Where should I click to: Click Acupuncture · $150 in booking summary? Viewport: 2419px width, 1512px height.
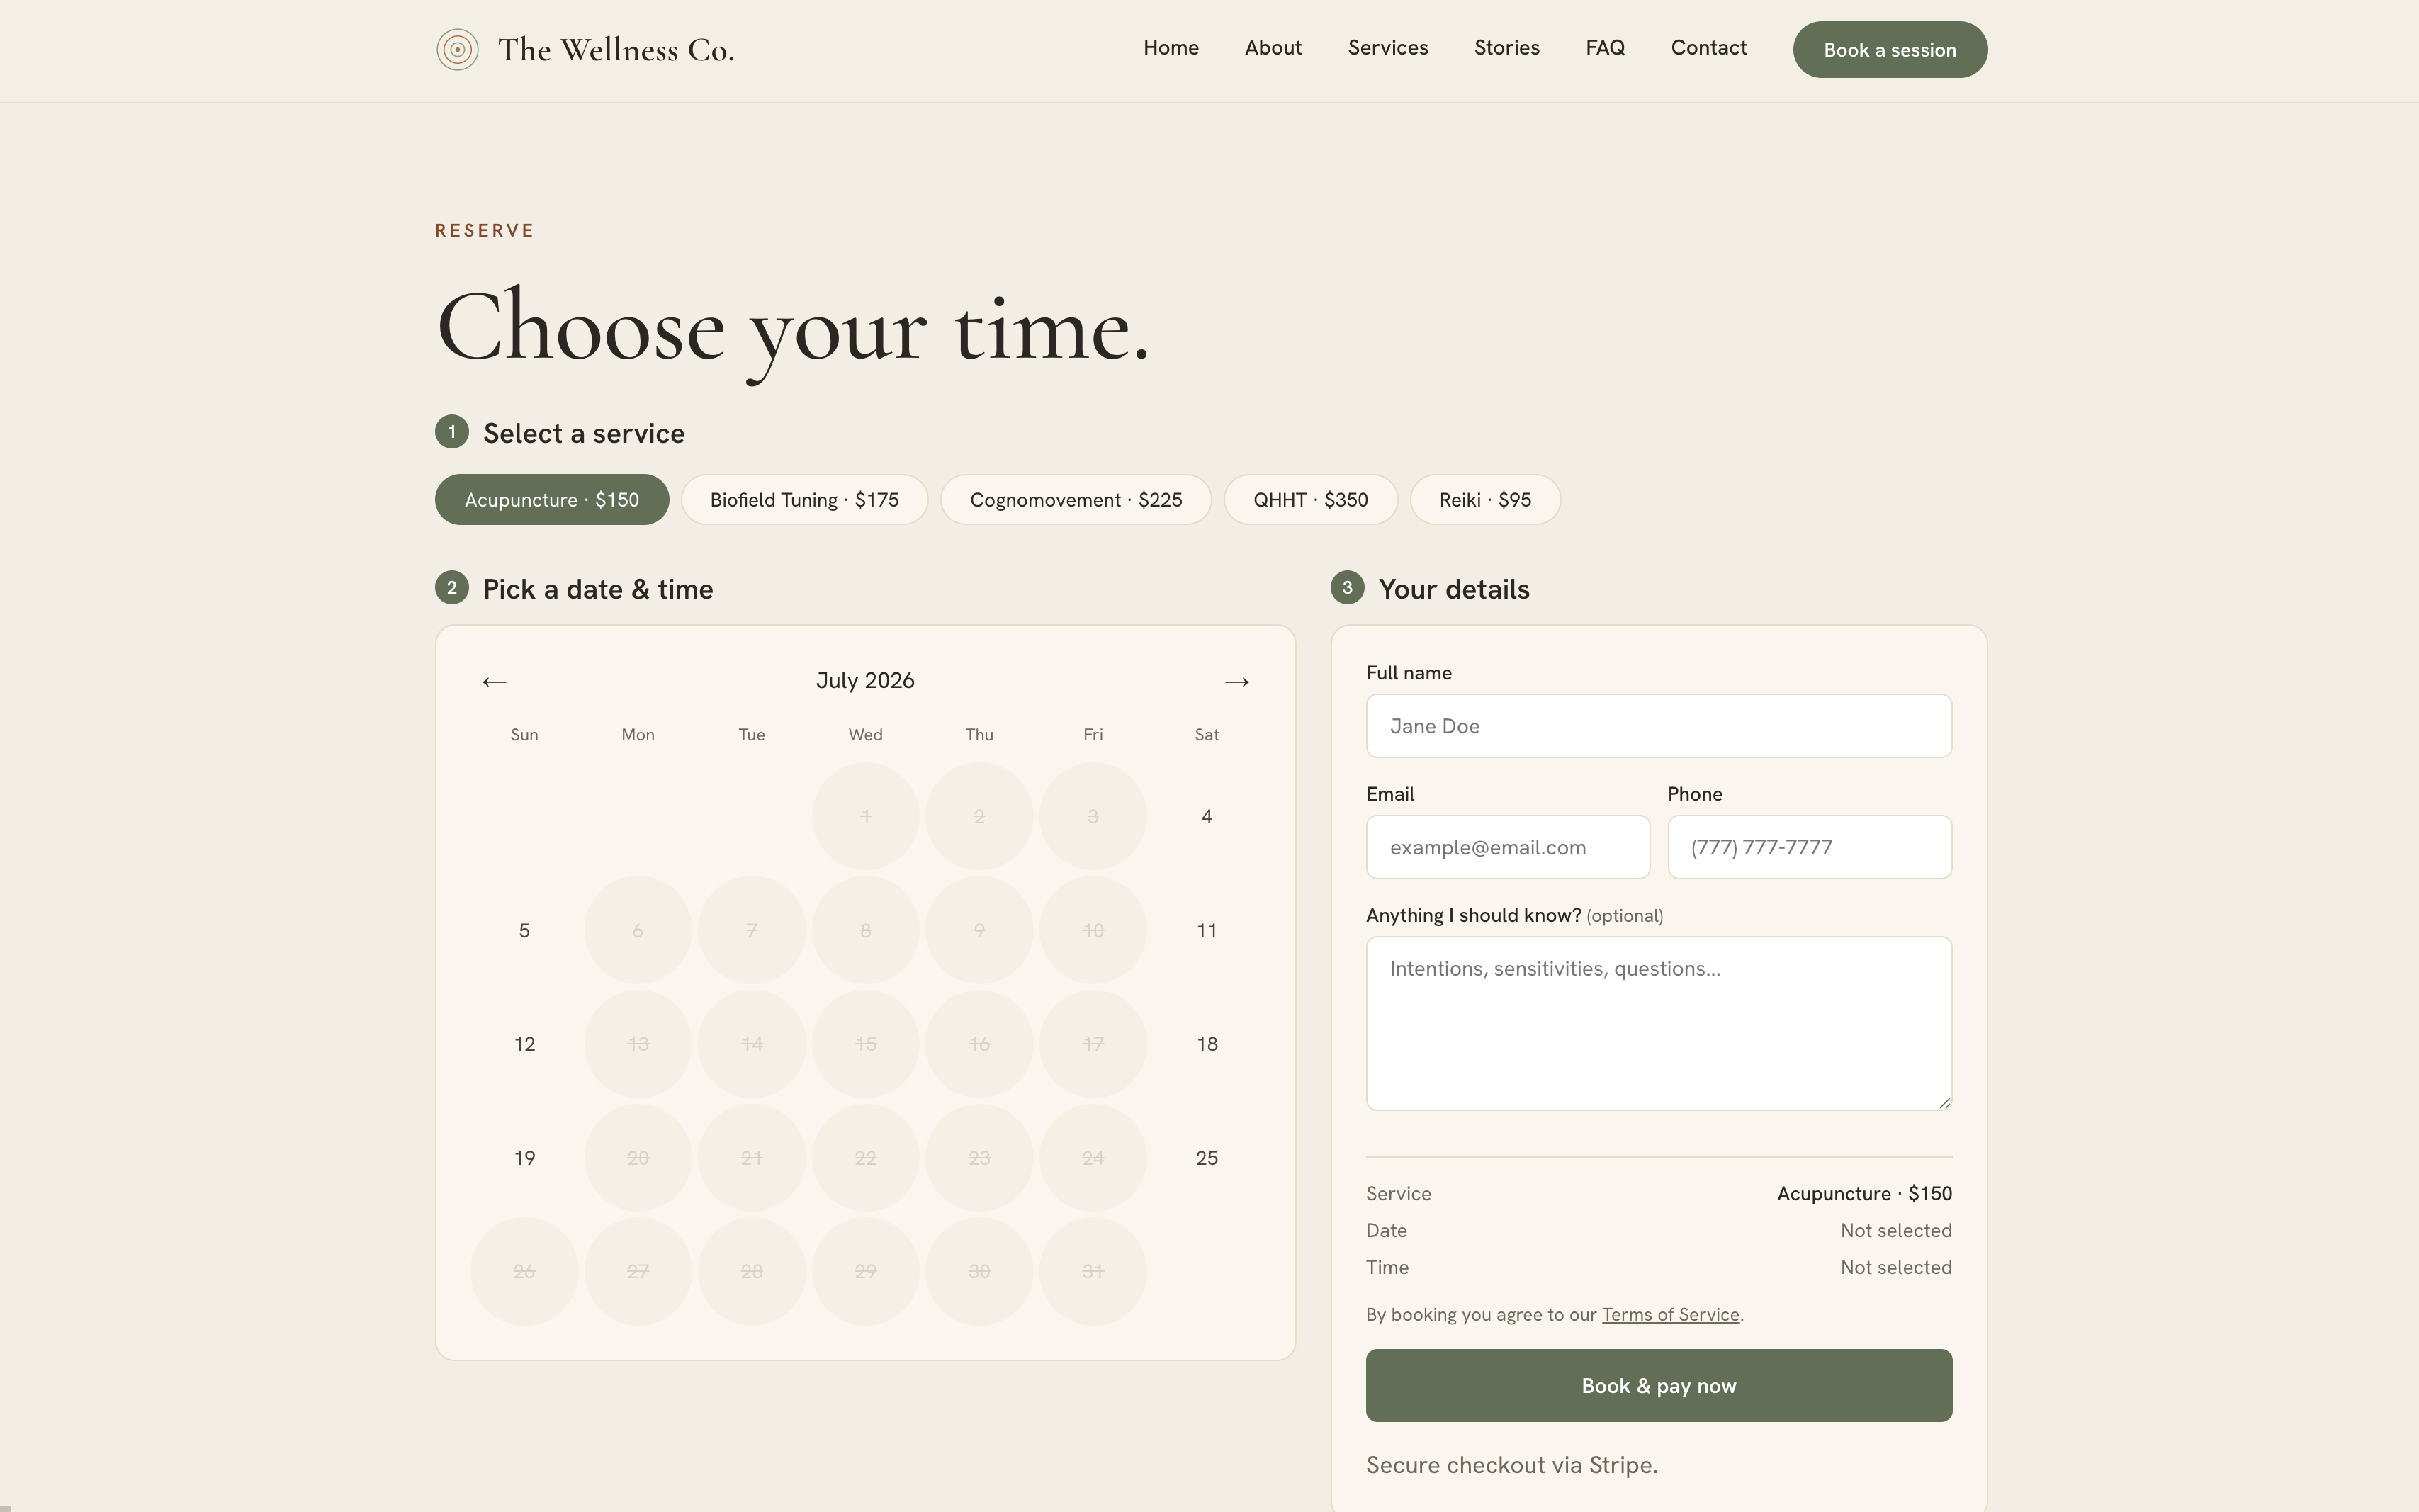[x=1864, y=1194]
